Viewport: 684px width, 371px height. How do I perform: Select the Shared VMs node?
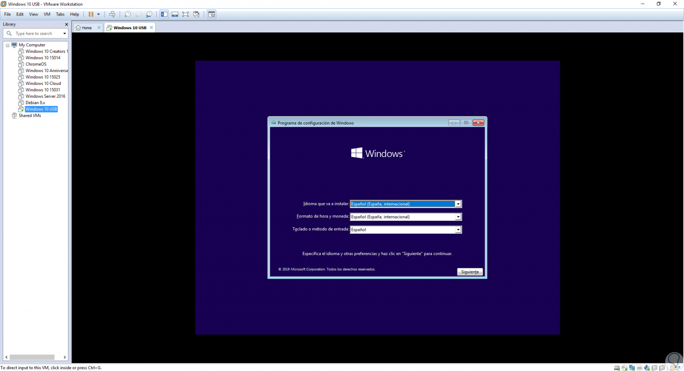[30, 115]
